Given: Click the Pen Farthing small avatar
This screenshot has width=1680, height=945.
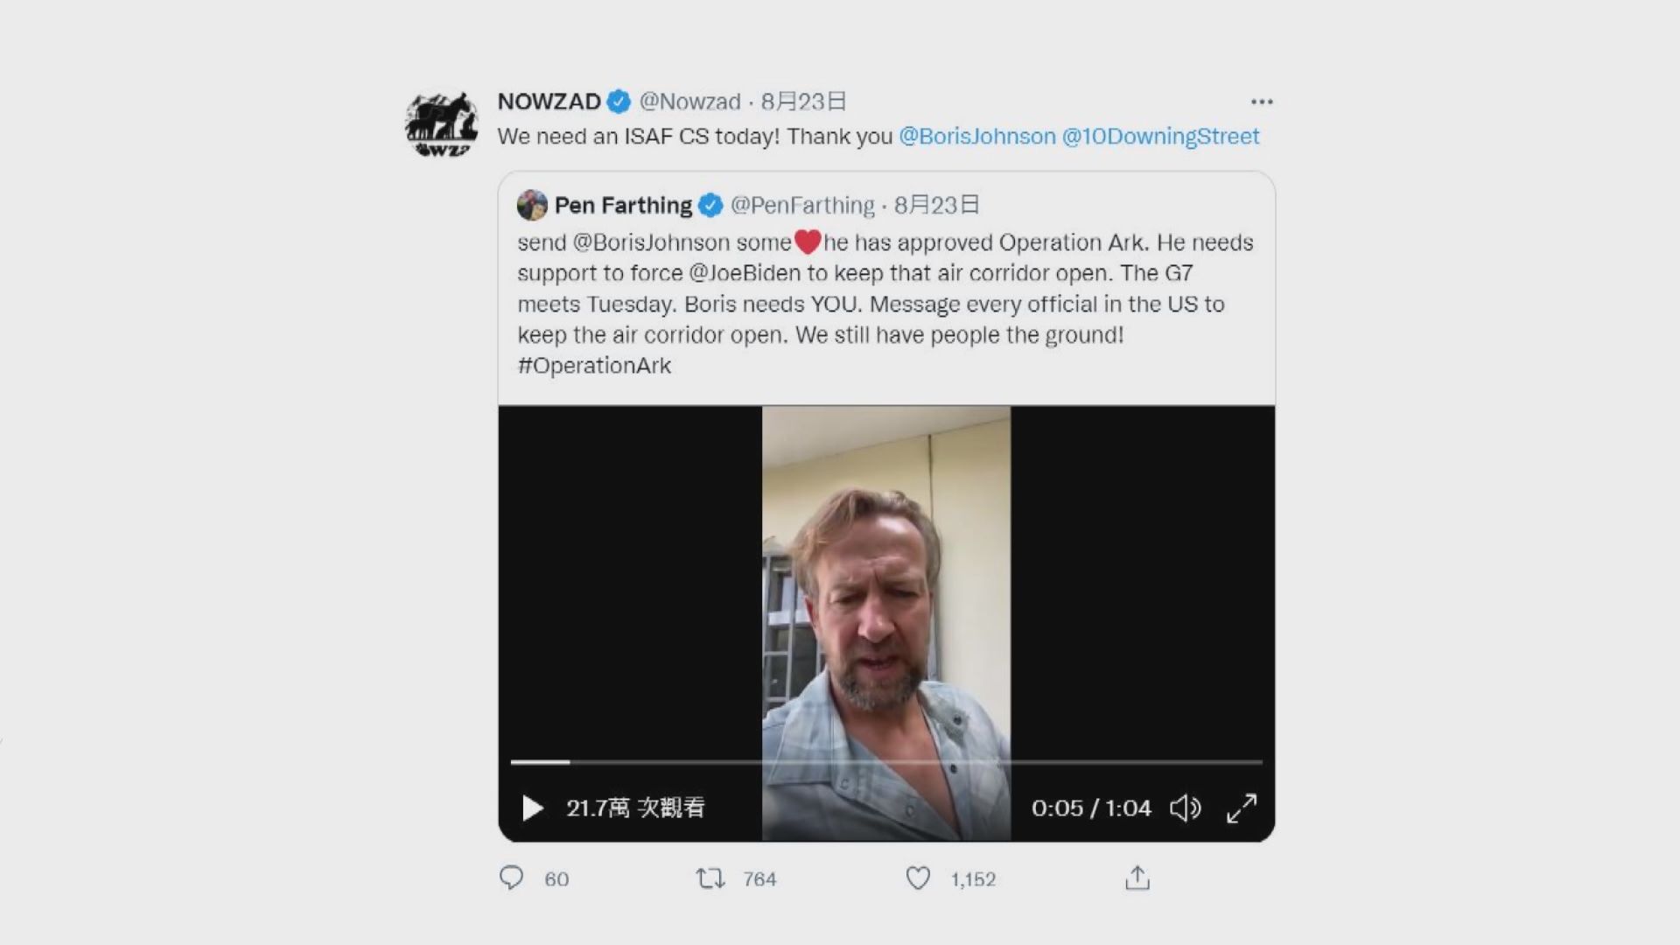Looking at the screenshot, I should pyautogui.click(x=532, y=205).
